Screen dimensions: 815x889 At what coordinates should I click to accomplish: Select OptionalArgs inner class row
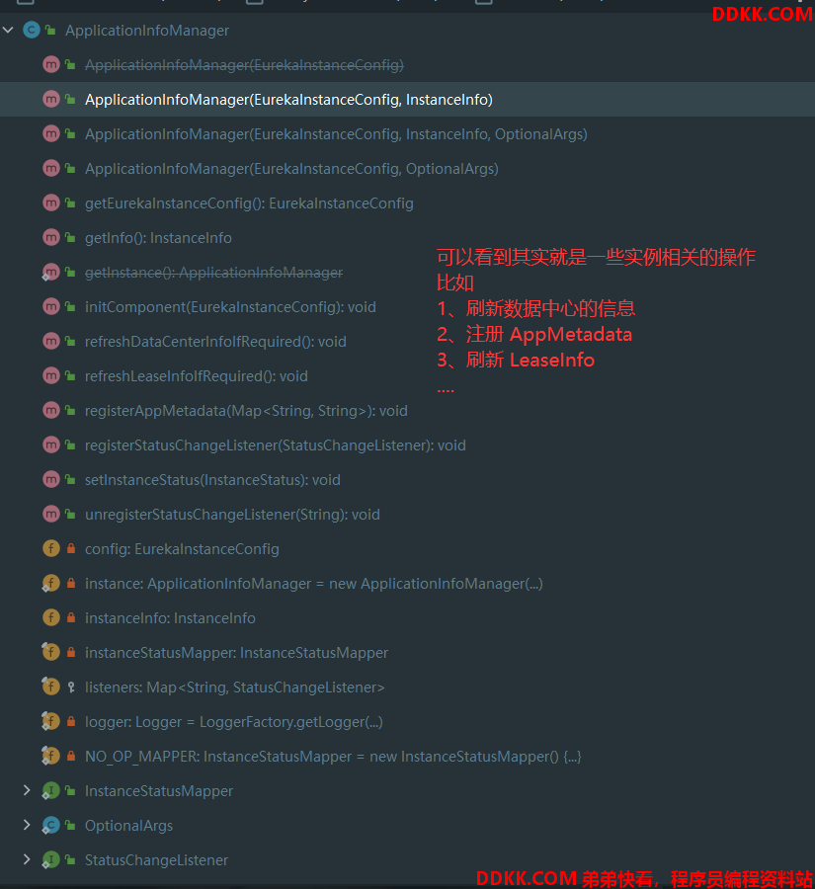(x=407, y=826)
